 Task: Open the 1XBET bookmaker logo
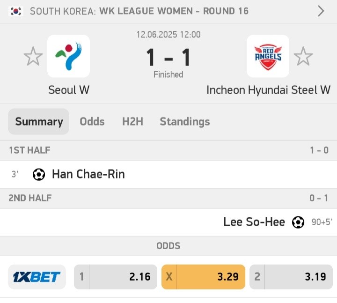[x=37, y=277]
